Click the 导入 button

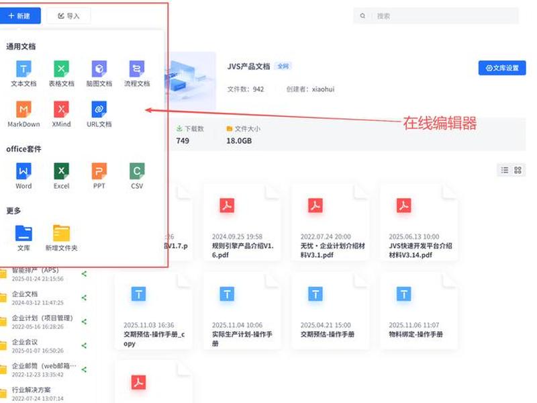tap(68, 15)
